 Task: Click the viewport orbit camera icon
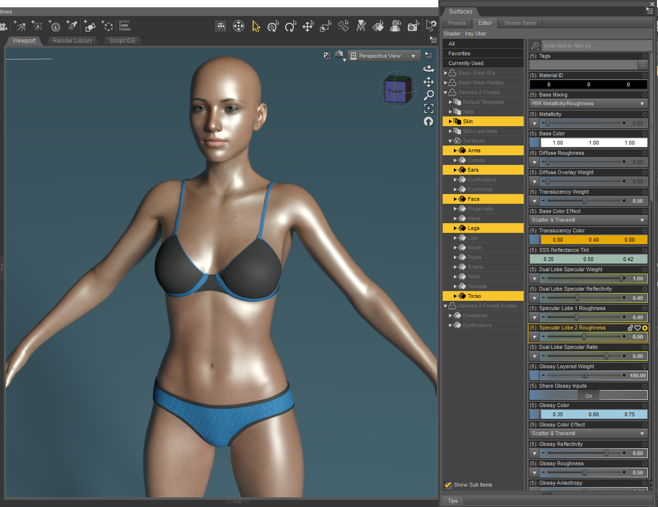tap(429, 69)
